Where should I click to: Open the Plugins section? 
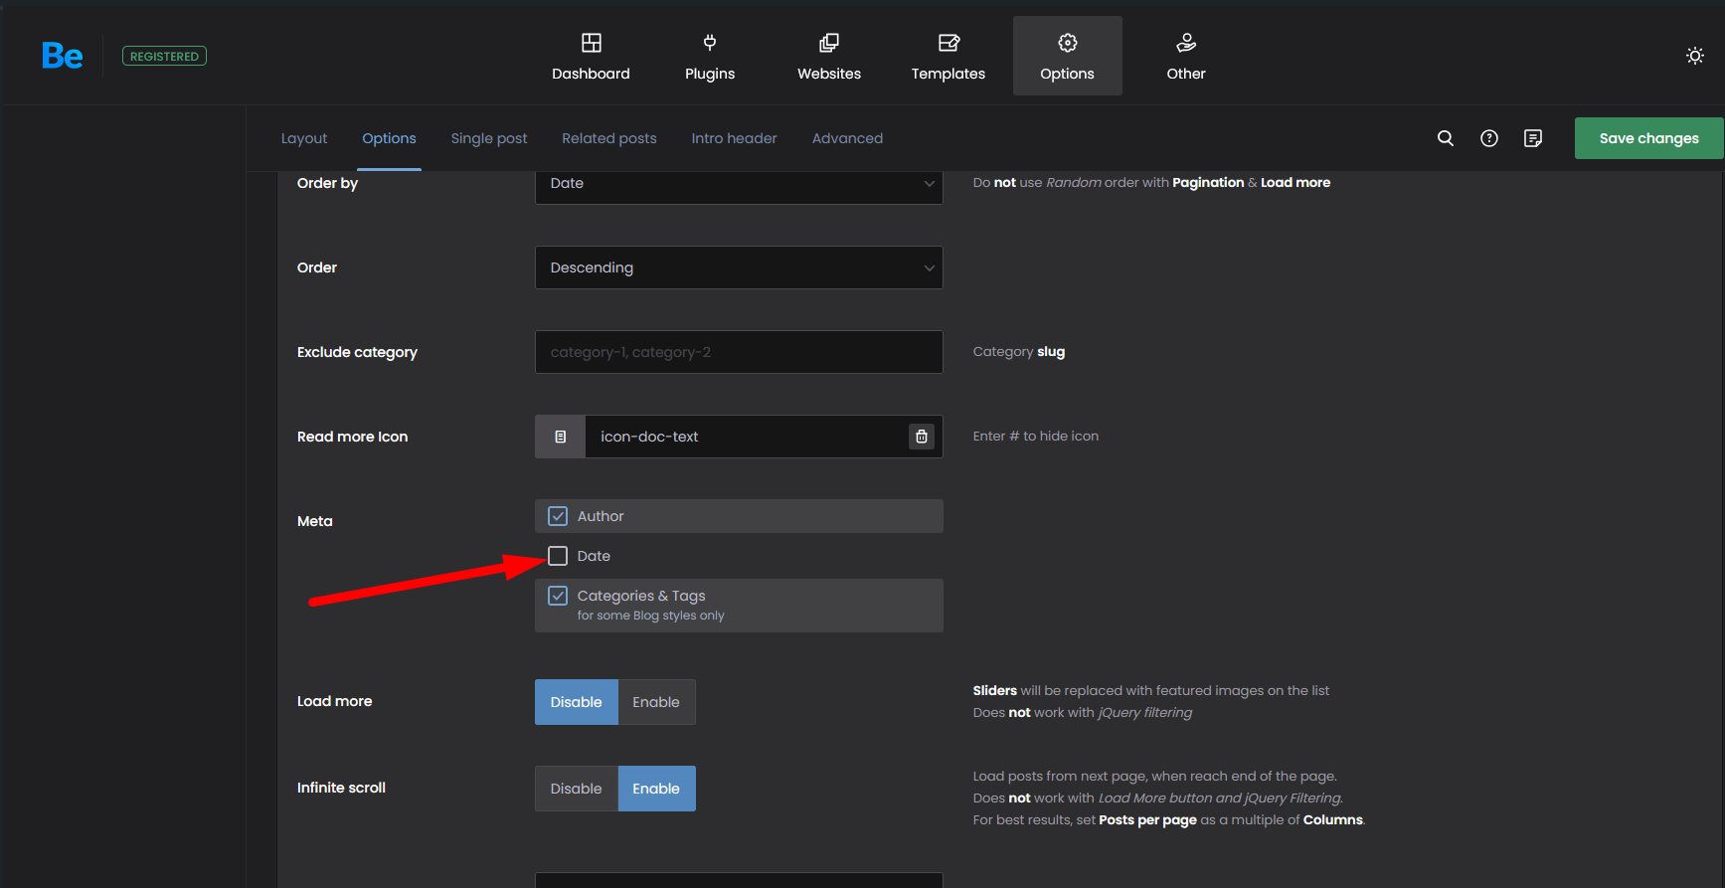709,56
